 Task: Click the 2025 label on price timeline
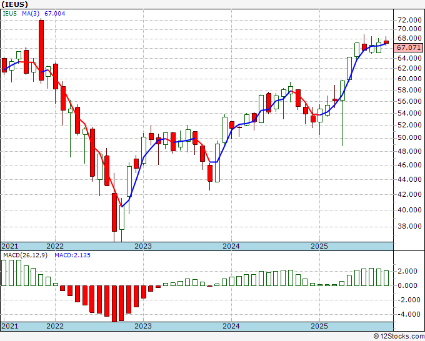pos(319,246)
